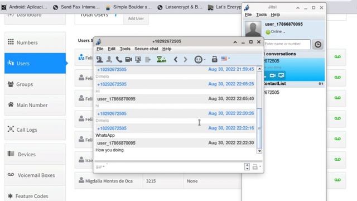Open Help menu in chat window
Screen dimensions: 357x201
(x=167, y=49)
